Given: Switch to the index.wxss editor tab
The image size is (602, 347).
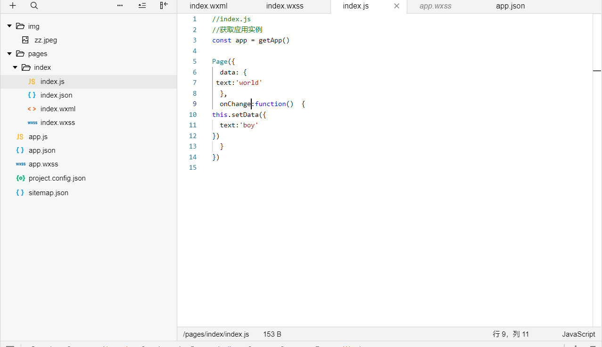Looking at the screenshot, I should click(x=285, y=6).
